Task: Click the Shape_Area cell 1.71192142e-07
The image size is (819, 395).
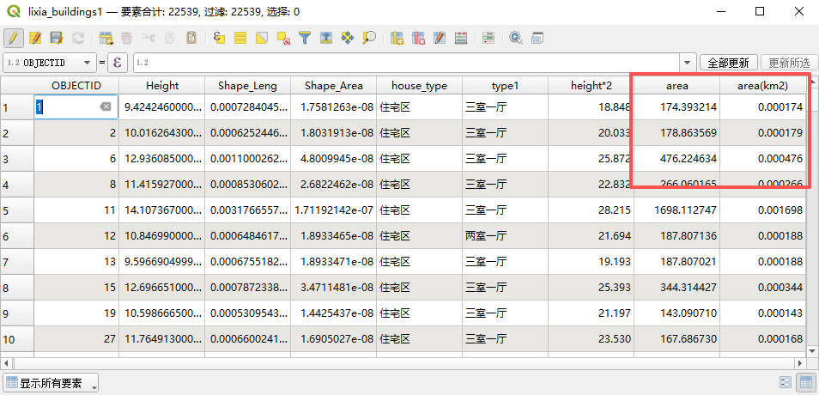Action: click(x=333, y=210)
